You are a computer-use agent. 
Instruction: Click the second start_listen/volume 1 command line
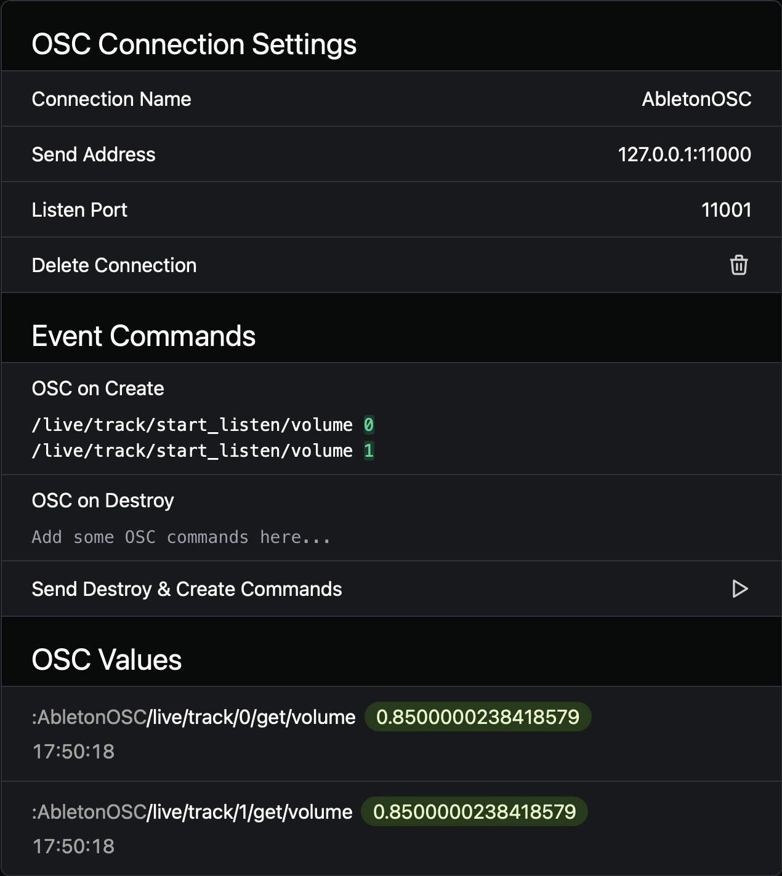203,451
